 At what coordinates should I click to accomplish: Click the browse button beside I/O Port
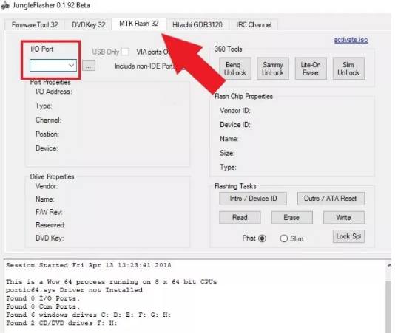89,66
